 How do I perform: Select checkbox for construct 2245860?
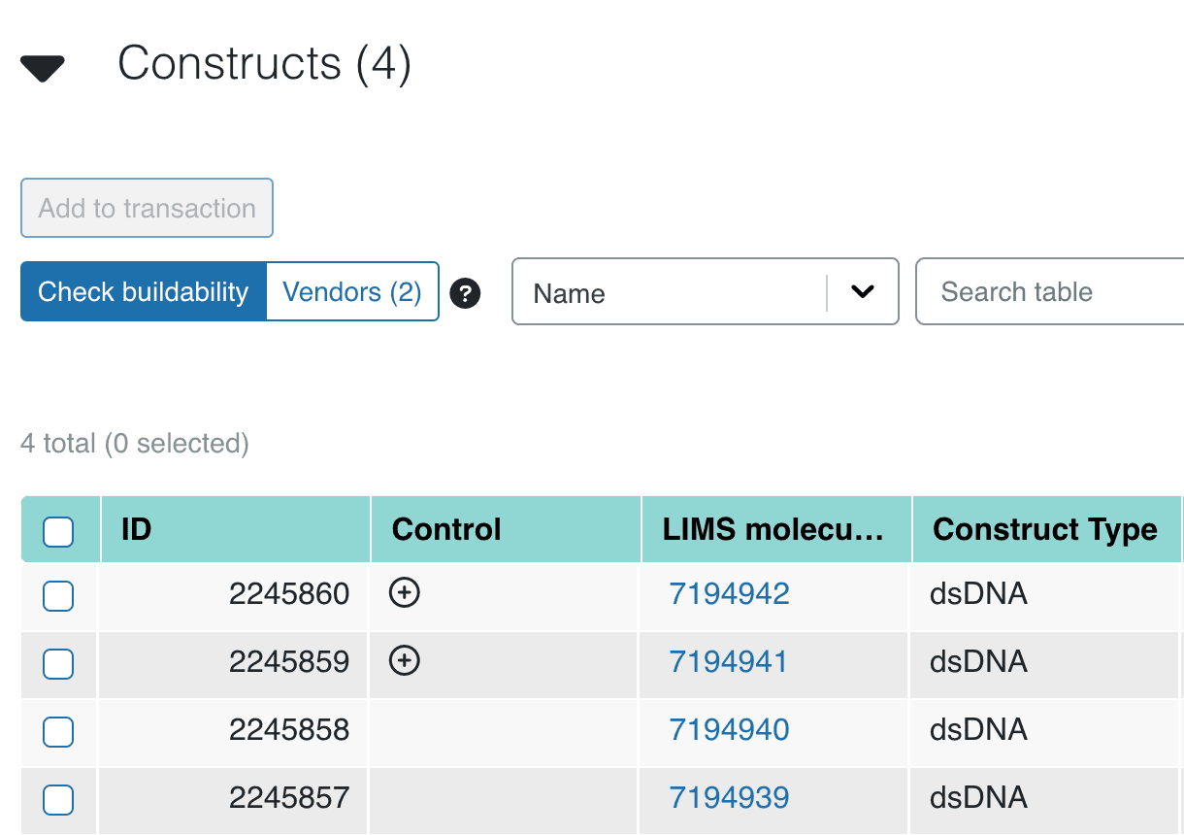(x=58, y=595)
